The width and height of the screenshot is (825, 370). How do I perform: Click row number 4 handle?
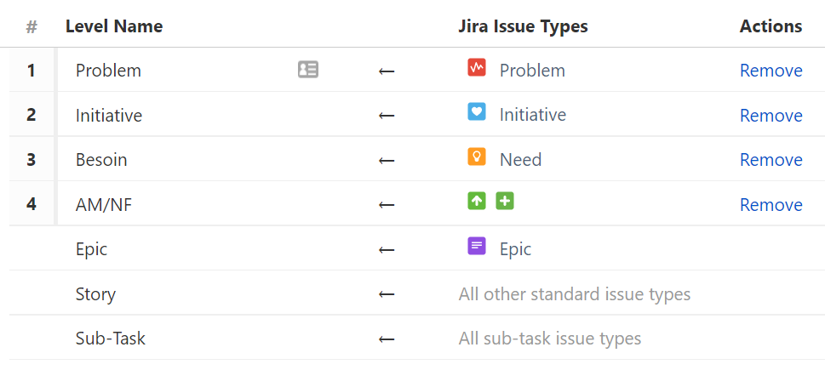click(x=31, y=204)
